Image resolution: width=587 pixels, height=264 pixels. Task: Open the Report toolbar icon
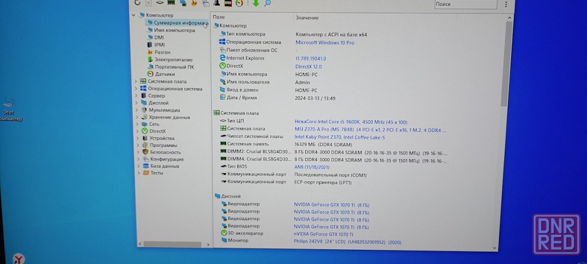point(149,3)
